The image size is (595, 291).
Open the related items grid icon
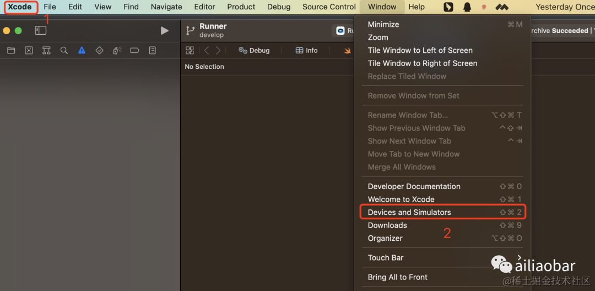190,51
